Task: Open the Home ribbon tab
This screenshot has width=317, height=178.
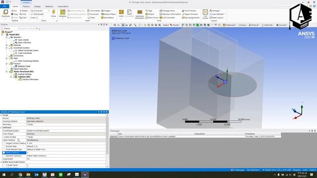Action: coord(15,6)
